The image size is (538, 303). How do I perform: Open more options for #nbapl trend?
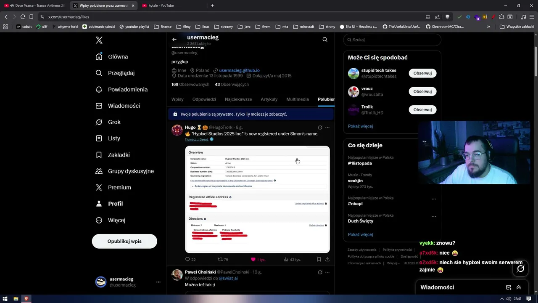(434, 199)
